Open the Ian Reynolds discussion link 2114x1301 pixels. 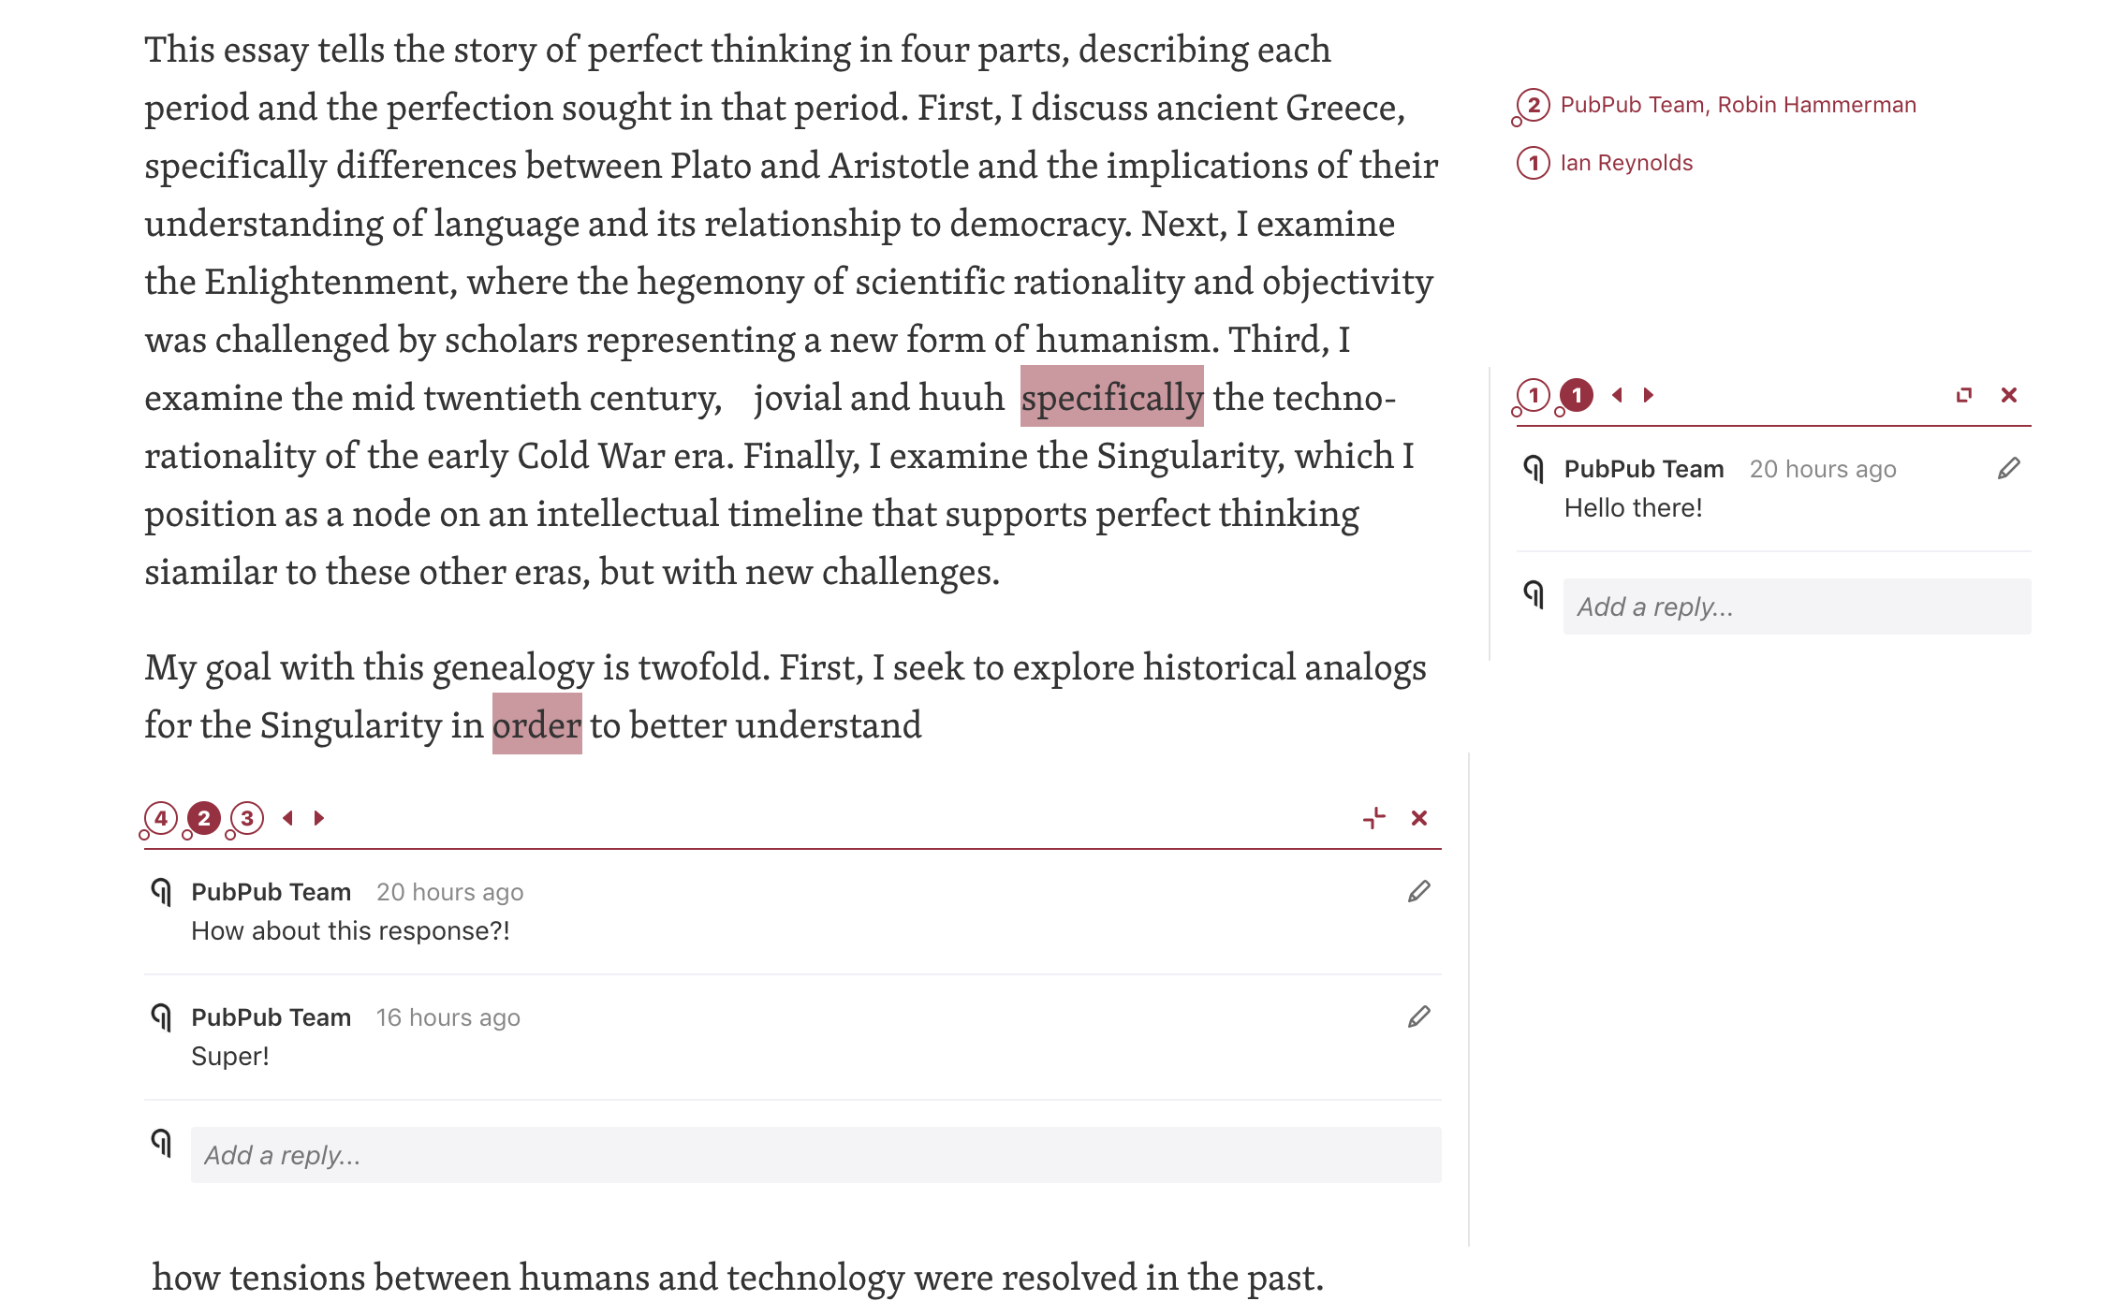[x=1625, y=162]
